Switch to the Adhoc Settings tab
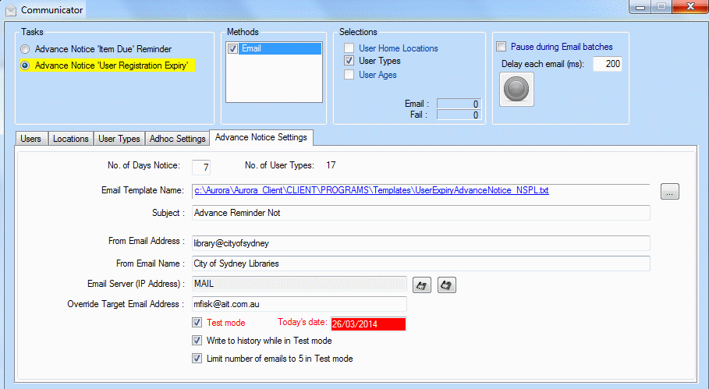 pos(177,139)
